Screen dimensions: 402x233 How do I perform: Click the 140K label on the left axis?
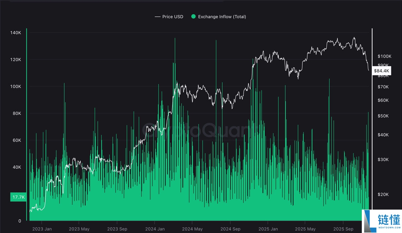coord(16,32)
